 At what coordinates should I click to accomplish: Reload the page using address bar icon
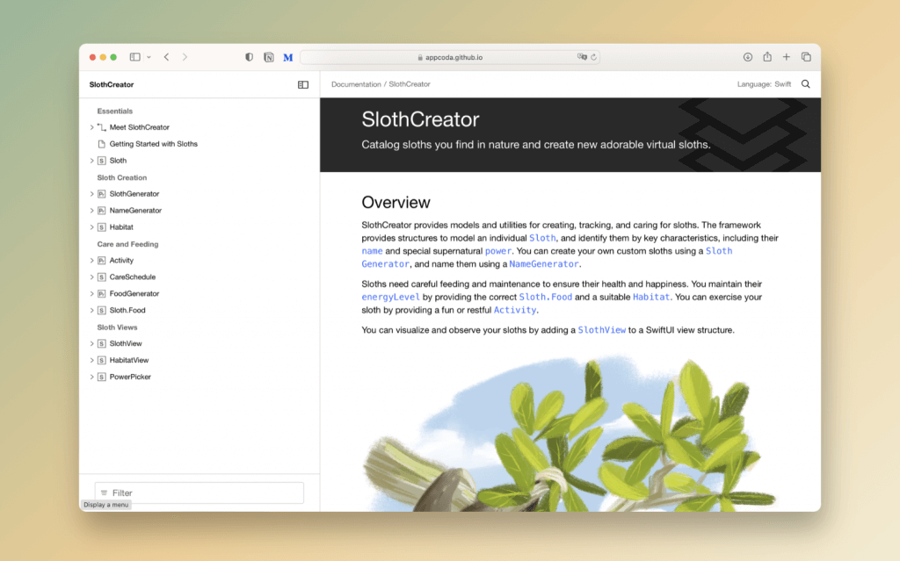click(x=594, y=57)
